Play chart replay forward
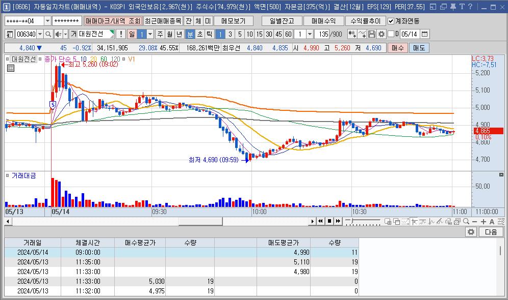The width and height of the screenshot is (508, 300). [x=312, y=221]
